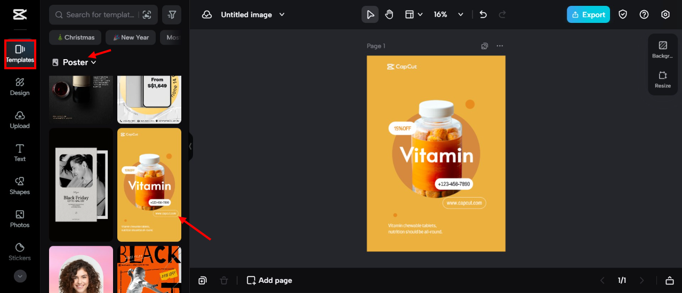Click the delete page trash icon

click(224, 280)
